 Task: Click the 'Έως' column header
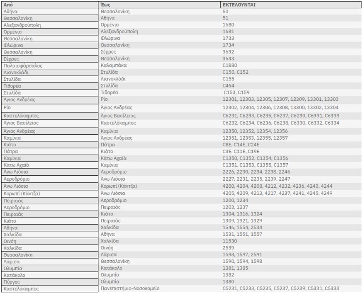(105, 5)
